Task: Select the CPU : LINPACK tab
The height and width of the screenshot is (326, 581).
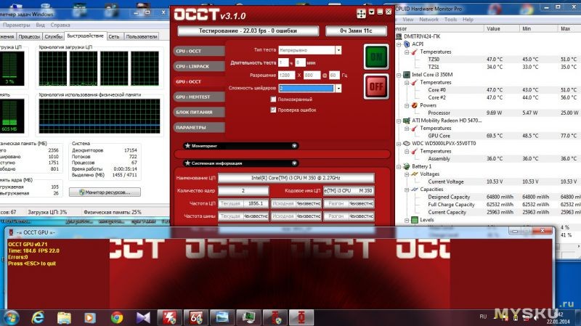Action: tap(199, 66)
